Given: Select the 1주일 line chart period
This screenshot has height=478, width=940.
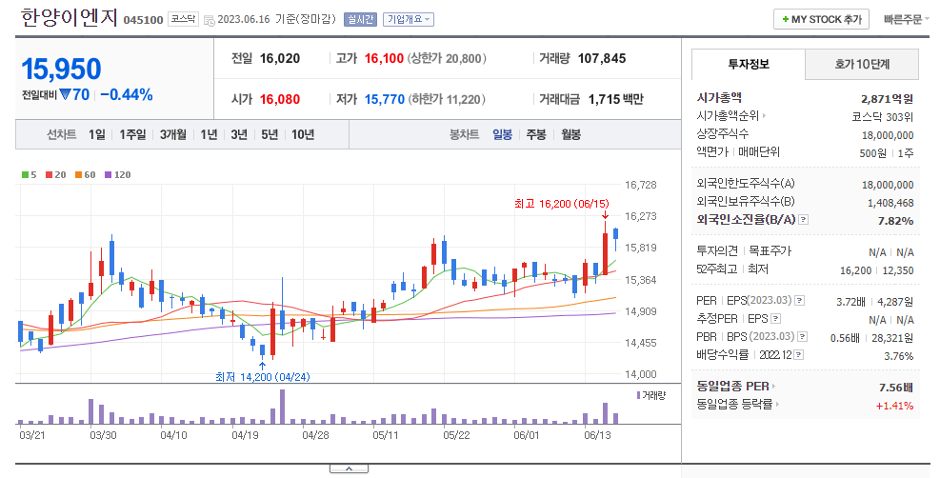Looking at the screenshot, I should coord(132,135).
